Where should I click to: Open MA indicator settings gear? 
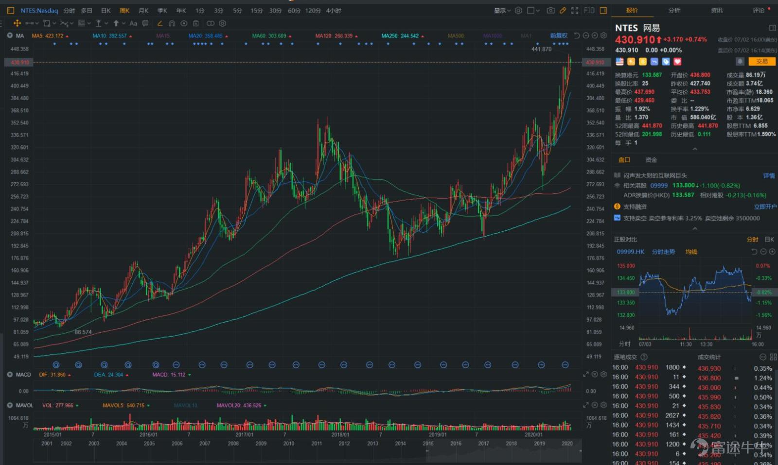point(603,35)
